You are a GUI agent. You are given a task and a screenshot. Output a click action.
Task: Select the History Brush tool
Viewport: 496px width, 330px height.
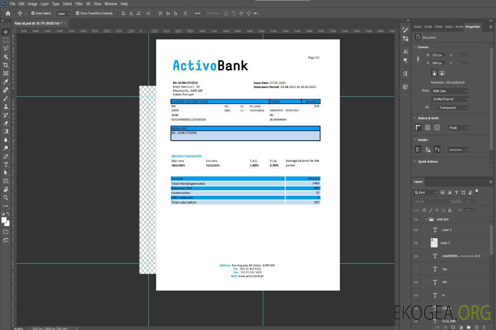click(6, 115)
